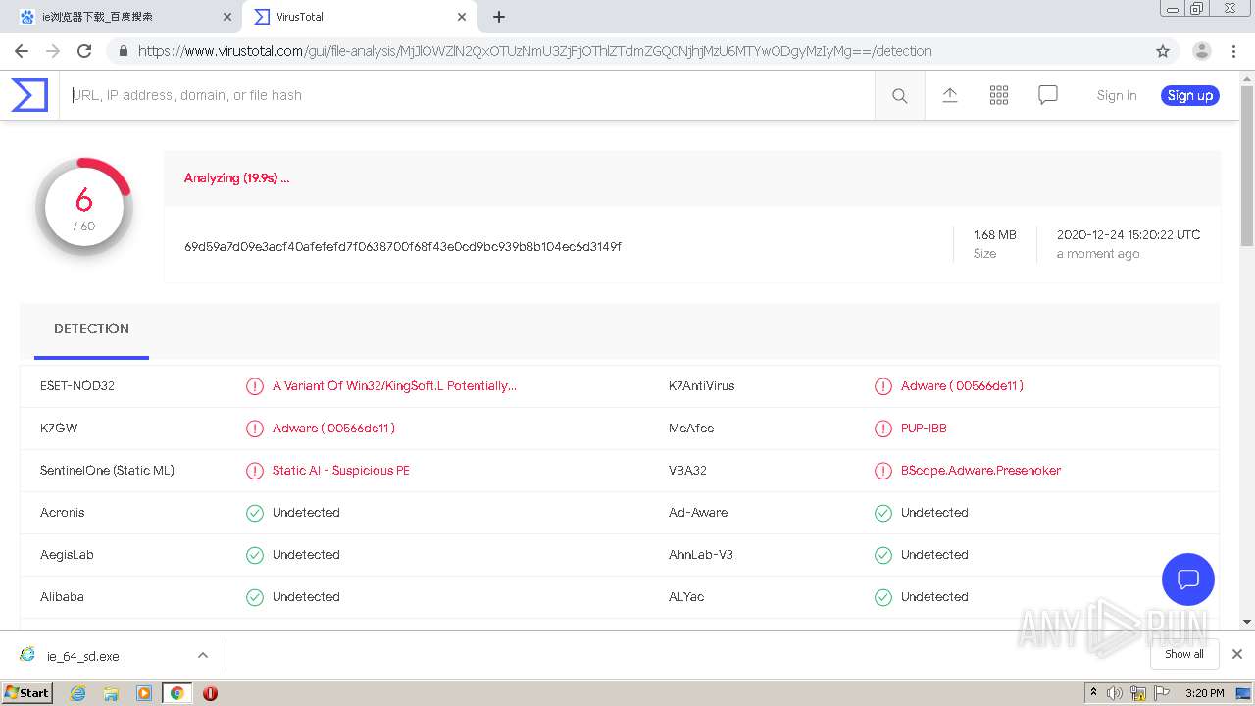
Task: Click the Analyzing status text
Action: 236,178
